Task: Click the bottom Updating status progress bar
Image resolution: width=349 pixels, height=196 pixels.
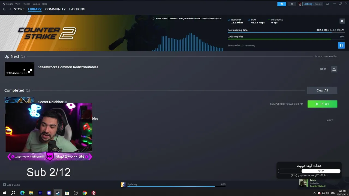Action: tap(176, 186)
